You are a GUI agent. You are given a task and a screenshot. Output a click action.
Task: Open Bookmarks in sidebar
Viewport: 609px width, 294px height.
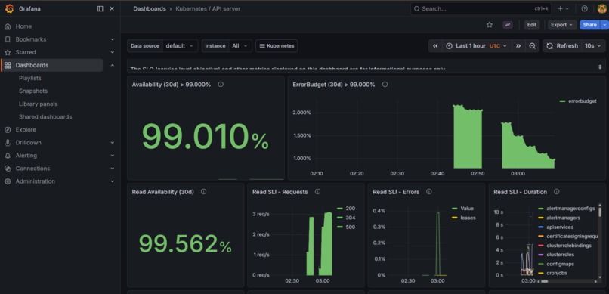(31, 39)
